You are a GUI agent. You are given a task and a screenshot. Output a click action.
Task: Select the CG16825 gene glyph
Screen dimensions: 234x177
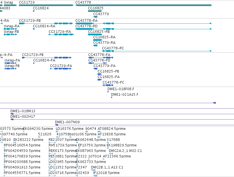[95, 11]
